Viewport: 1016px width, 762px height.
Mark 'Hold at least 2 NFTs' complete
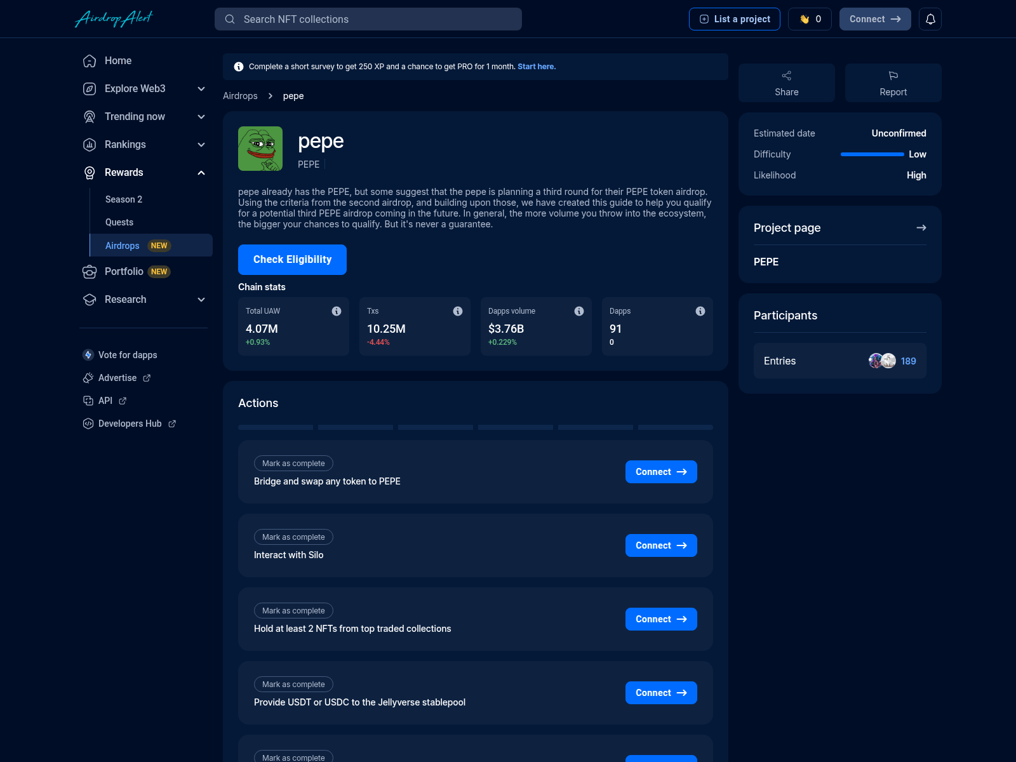pos(293,610)
